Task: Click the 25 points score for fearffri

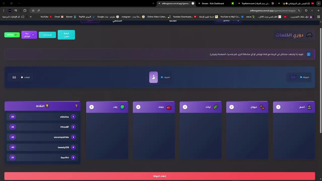Action: (13, 158)
